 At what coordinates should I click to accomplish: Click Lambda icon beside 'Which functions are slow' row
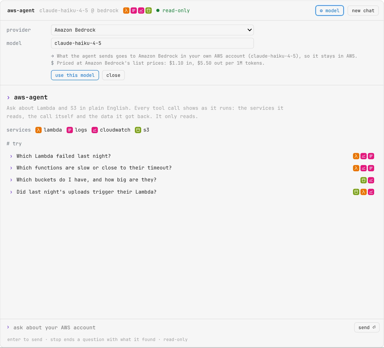pos(356,168)
